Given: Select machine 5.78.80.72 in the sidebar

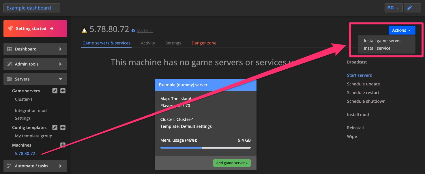Looking at the screenshot, I should (25, 153).
